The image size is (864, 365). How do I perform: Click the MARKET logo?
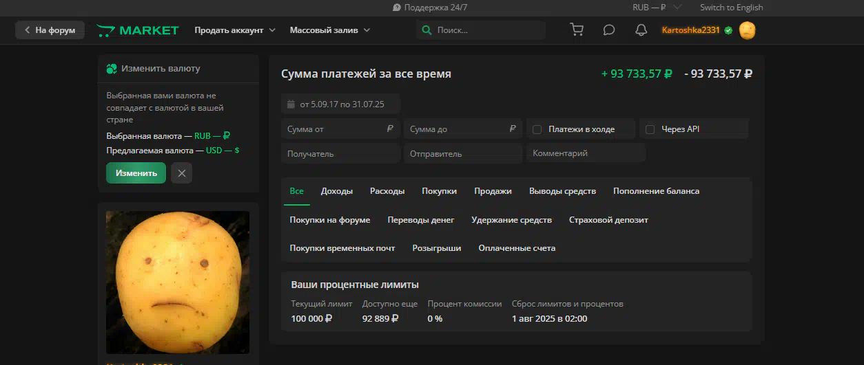pyautogui.click(x=138, y=30)
